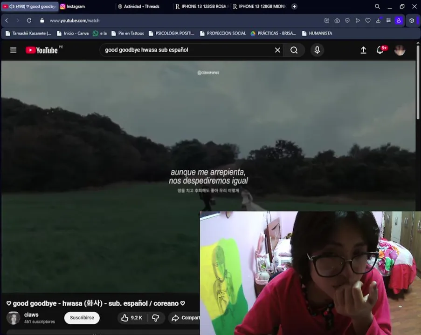Select the good goodbye YouTube tab

coord(30,7)
